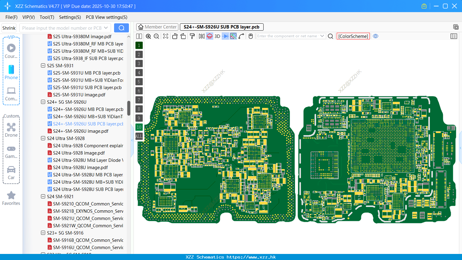Show PCB layer 8
Screen dimensions: 462x260
[x=139, y=109]
